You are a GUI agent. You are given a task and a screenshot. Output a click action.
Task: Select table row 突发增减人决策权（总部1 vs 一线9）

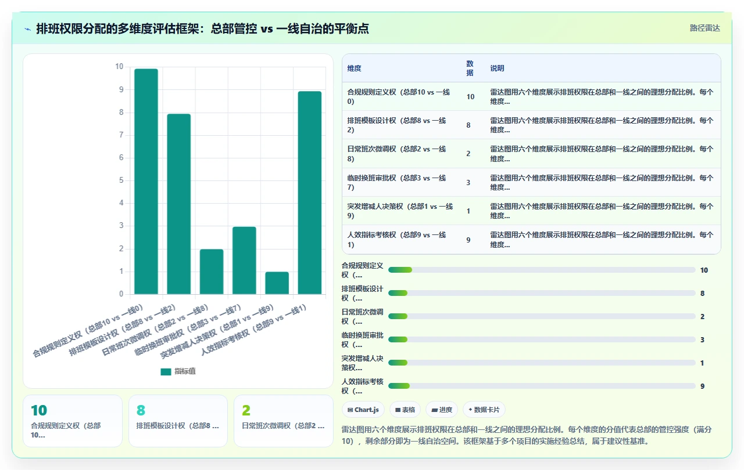click(x=531, y=211)
